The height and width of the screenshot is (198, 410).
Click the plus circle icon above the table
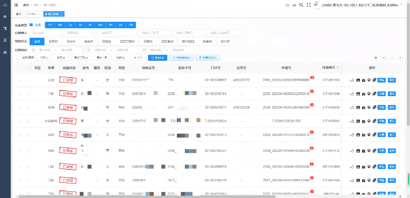392,58
